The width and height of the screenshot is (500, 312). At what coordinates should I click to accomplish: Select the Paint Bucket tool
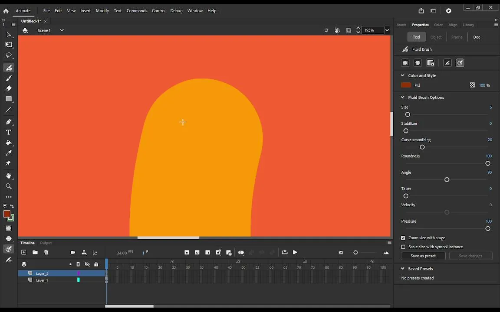click(x=9, y=143)
